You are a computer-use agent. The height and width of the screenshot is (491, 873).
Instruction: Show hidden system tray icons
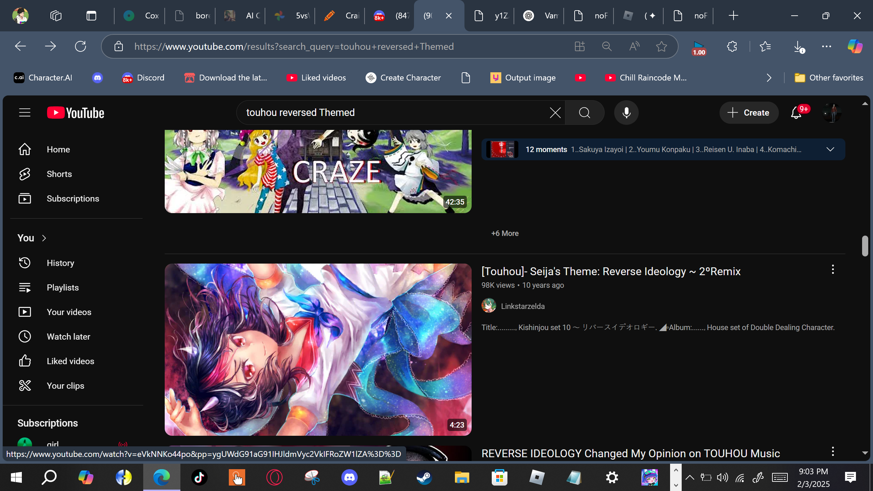[690, 477]
